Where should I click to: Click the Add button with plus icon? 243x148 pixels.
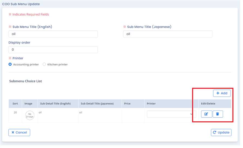222,93
